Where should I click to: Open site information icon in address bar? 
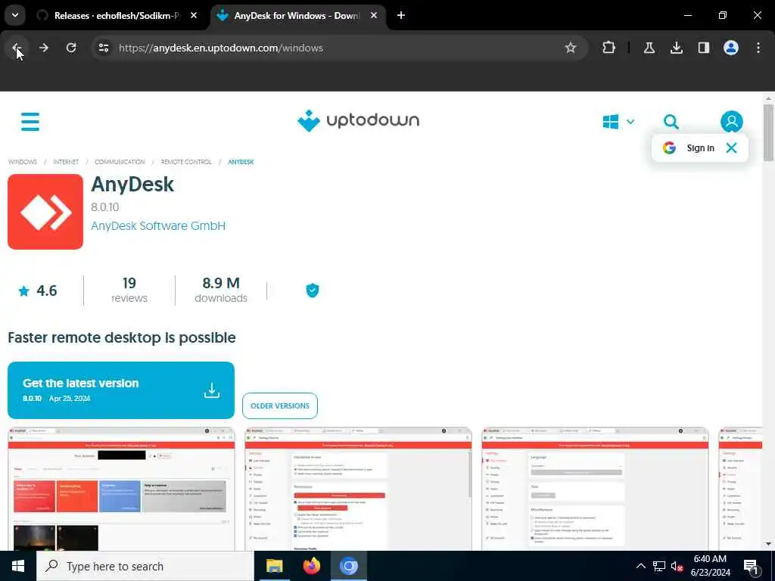pos(103,48)
